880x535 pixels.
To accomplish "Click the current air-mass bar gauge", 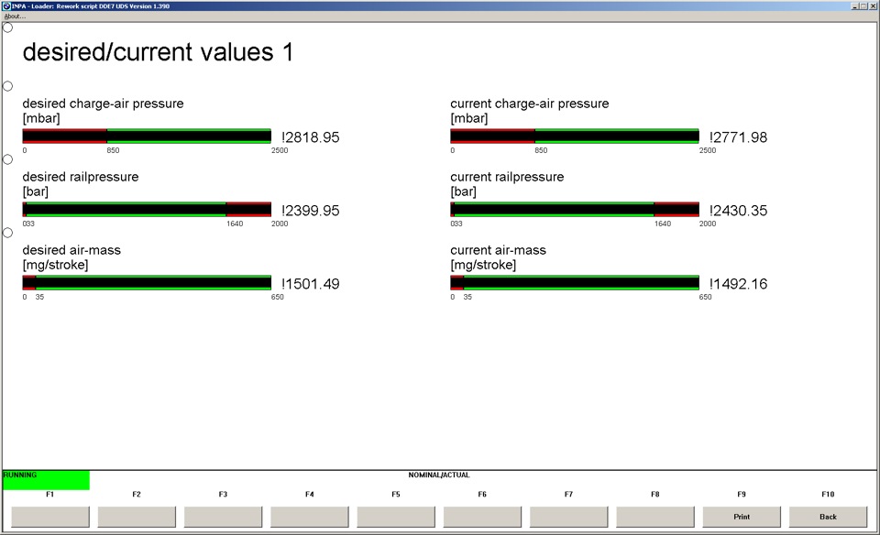I will coord(575,283).
